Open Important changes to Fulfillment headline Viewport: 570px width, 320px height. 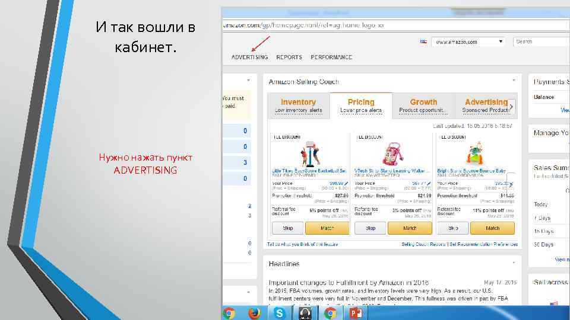[349, 283]
